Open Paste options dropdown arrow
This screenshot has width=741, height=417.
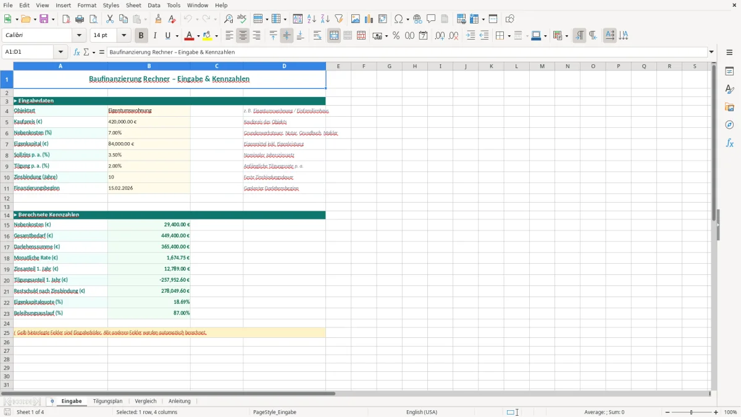[145, 19]
